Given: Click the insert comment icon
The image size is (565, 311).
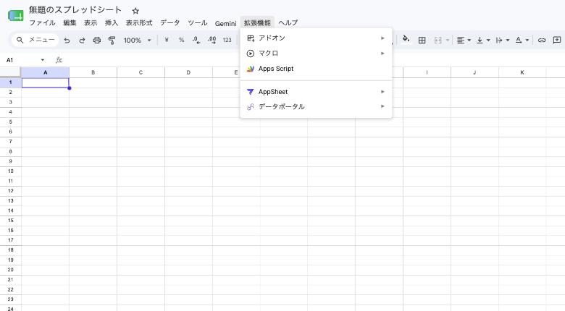Looking at the screenshot, I should (557, 40).
